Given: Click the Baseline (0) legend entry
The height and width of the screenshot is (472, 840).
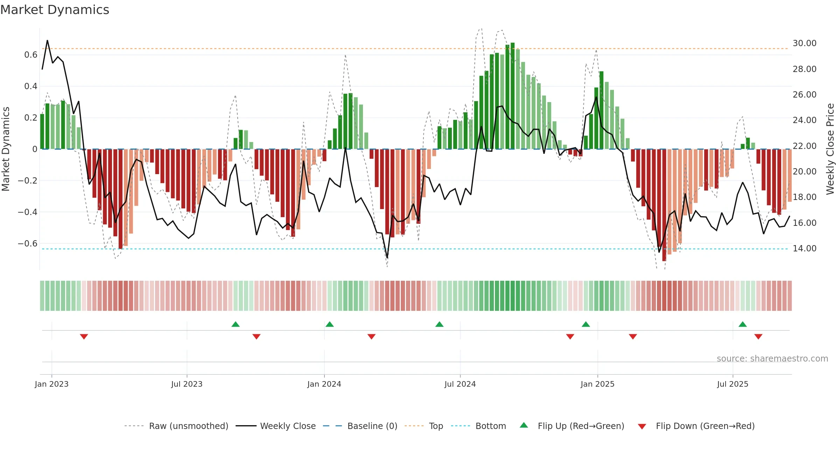Looking at the screenshot, I should pyautogui.click(x=360, y=426).
